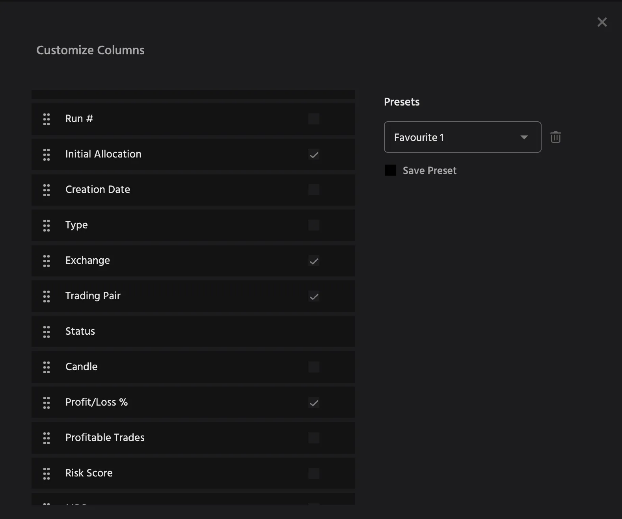Click the Save Preset label text

click(x=430, y=171)
